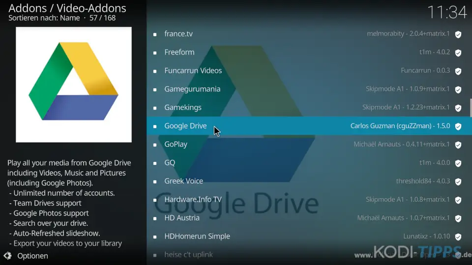Click the 'Michaël Arnauts - 0.4.11+matrix.1' text
Image resolution: width=472 pixels, height=265 pixels.
click(x=402, y=144)
